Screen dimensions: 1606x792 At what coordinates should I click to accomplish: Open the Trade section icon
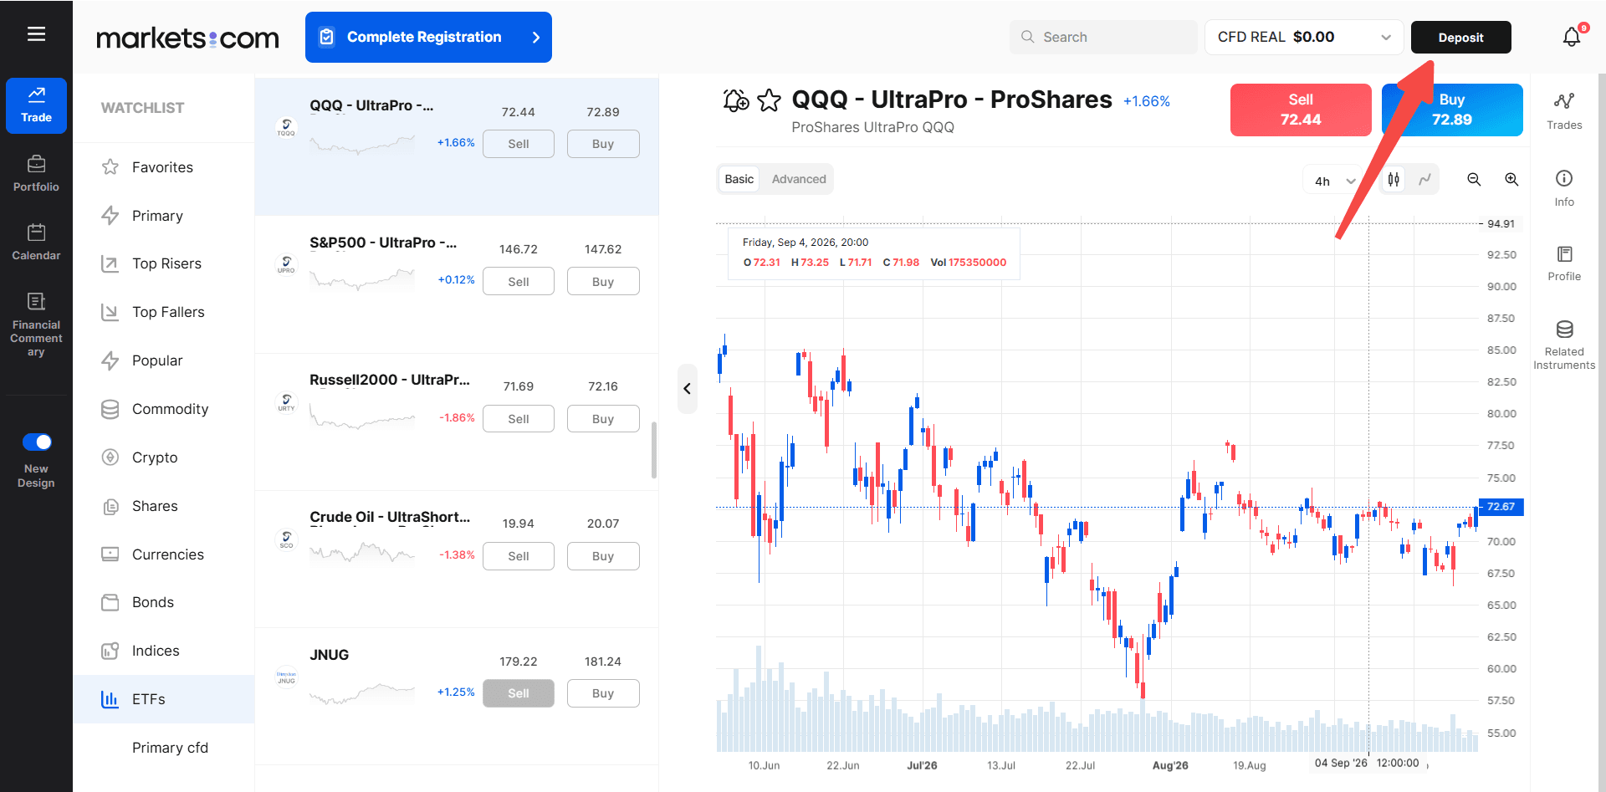point(36,105)
